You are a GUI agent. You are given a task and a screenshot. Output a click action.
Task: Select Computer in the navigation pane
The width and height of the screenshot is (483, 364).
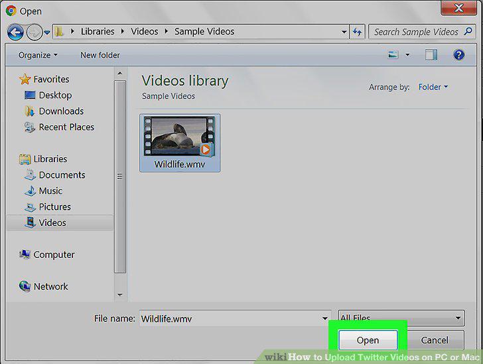click(54, 255)
